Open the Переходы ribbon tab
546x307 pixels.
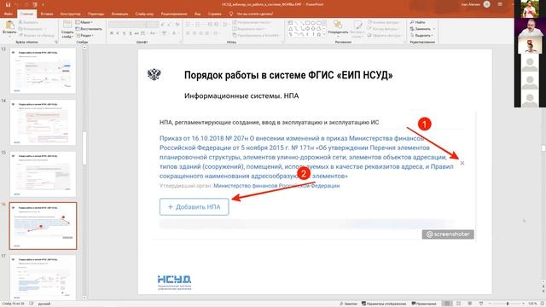pyautogui.click(x=96, y=14)
